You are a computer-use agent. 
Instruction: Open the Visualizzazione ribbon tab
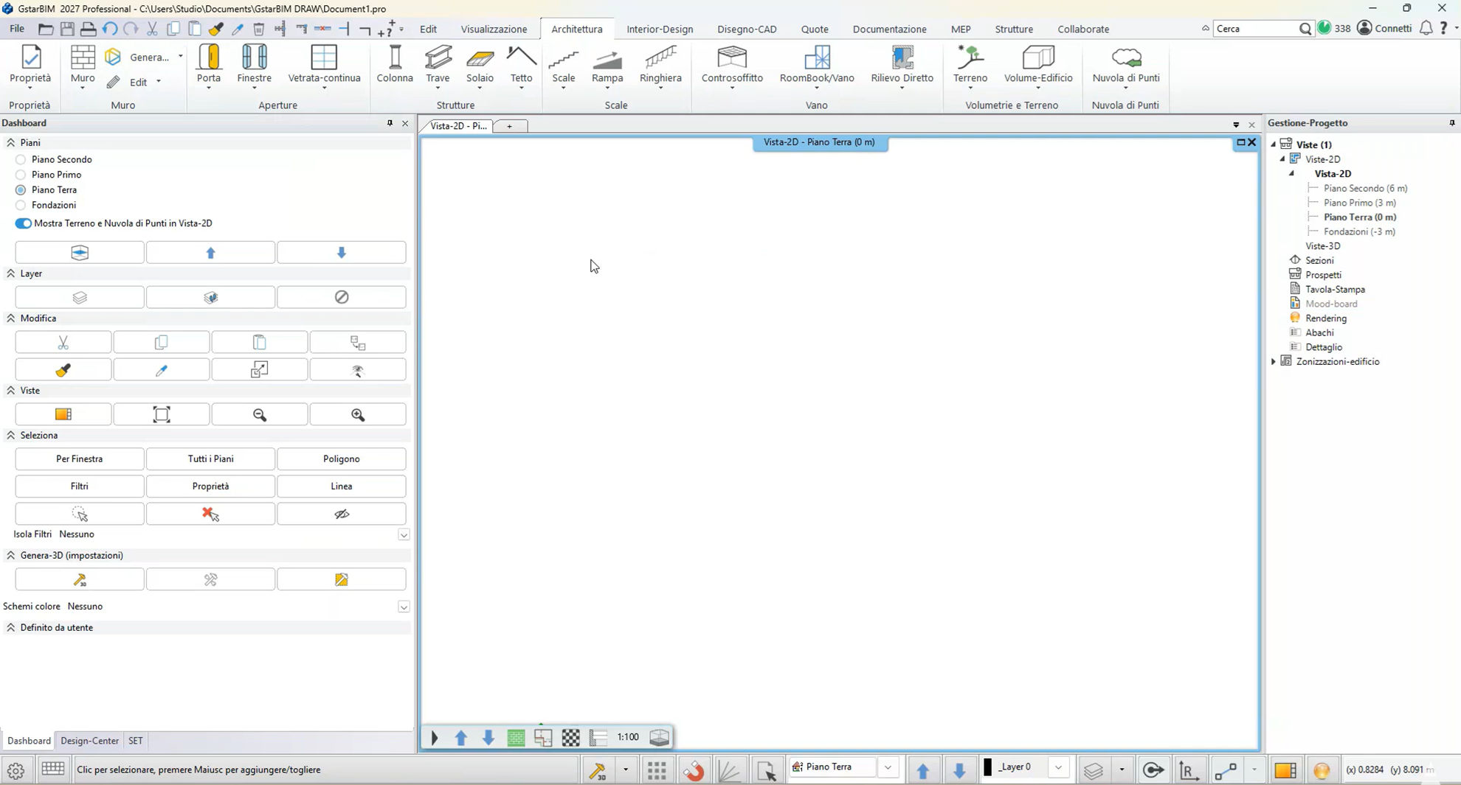coord(494,29)
